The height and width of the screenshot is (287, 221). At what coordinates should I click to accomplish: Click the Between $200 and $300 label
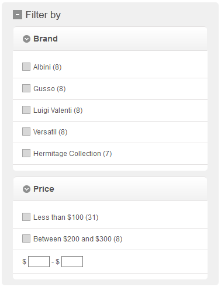point(78,239)
